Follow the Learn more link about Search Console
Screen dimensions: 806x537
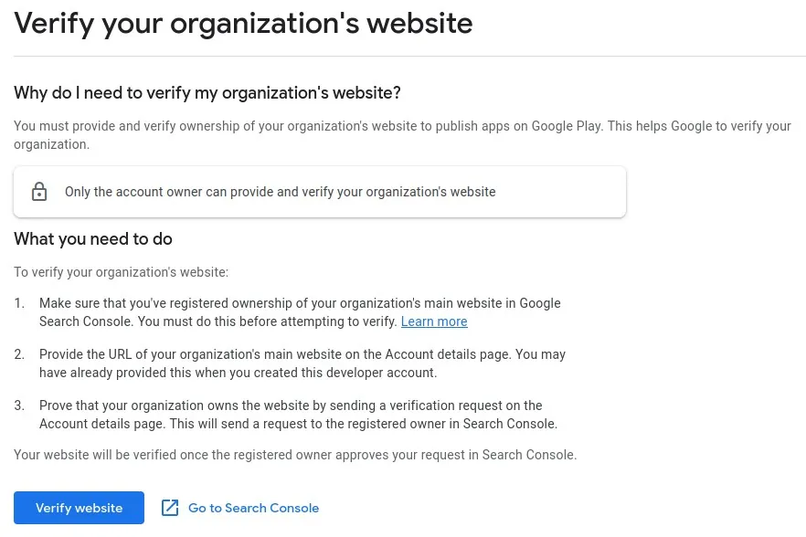click(434, 321)
